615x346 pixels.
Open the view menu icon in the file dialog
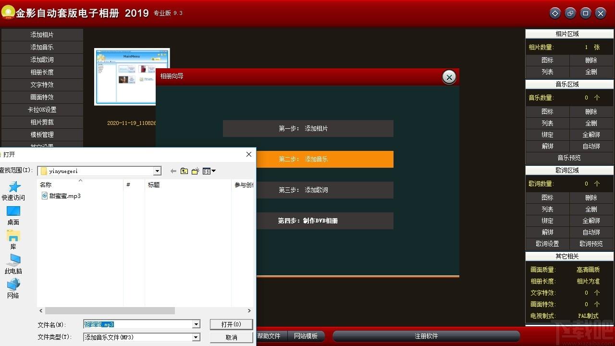[209, 171]
